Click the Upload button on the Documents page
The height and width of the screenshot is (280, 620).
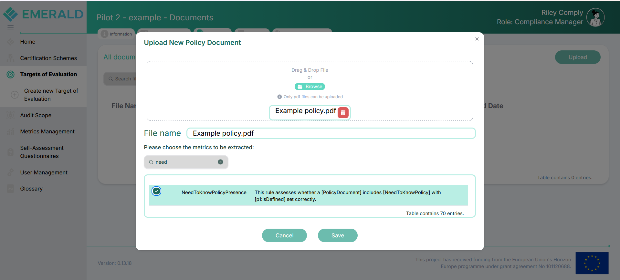(578, 57)
